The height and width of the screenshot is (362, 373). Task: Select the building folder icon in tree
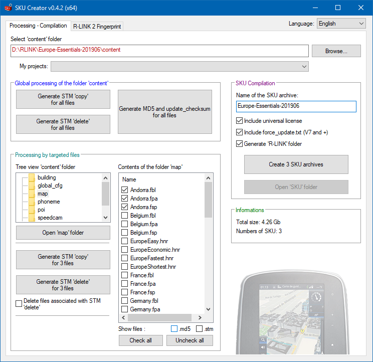(32, 177)
